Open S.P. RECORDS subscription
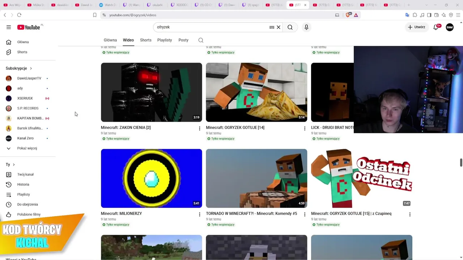463x260 pixels. pos(28,108)
